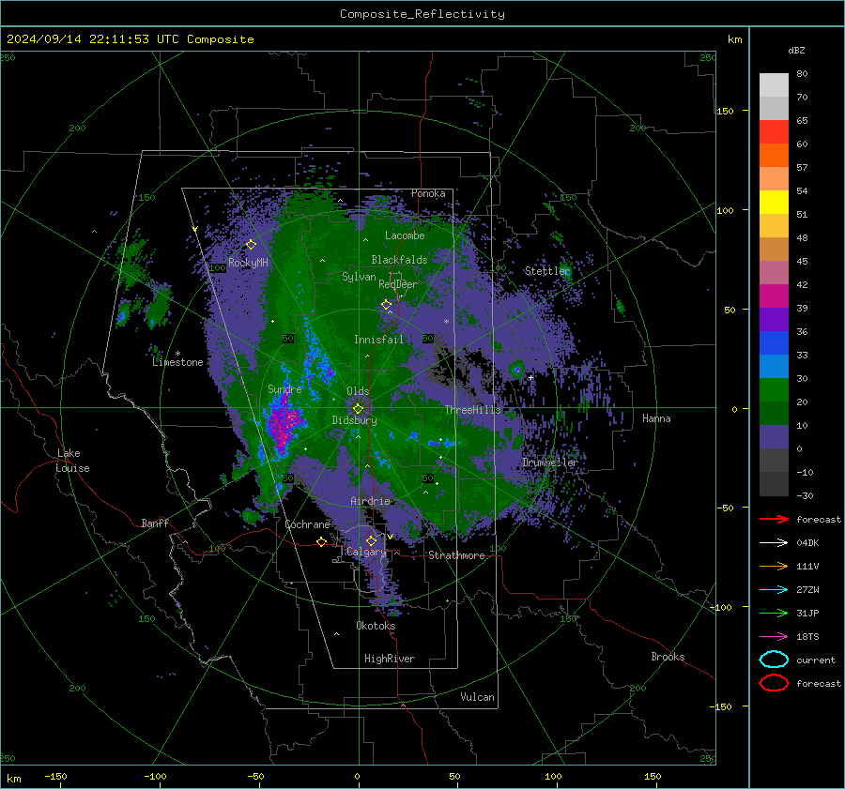This screenshot has height=789, width=845.
Task: Click the Vulcan city label
Action: 478,697
